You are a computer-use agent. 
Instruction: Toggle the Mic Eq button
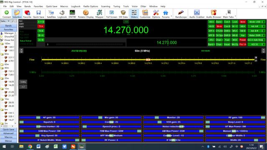coord(235,45)
